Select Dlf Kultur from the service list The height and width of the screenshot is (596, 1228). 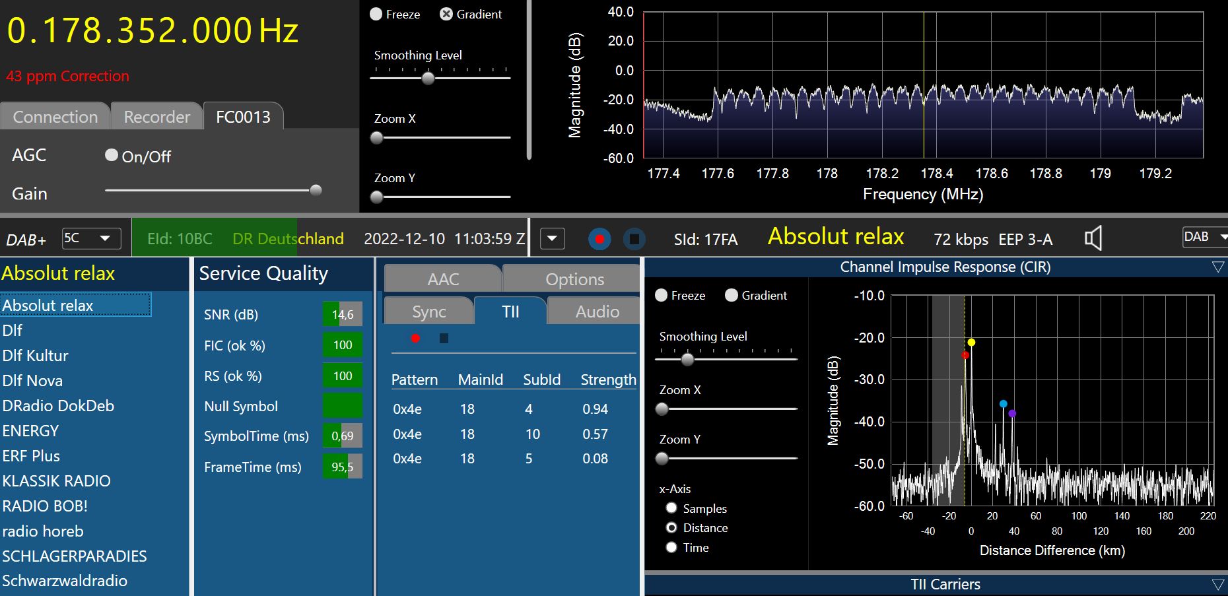[36, 356]
